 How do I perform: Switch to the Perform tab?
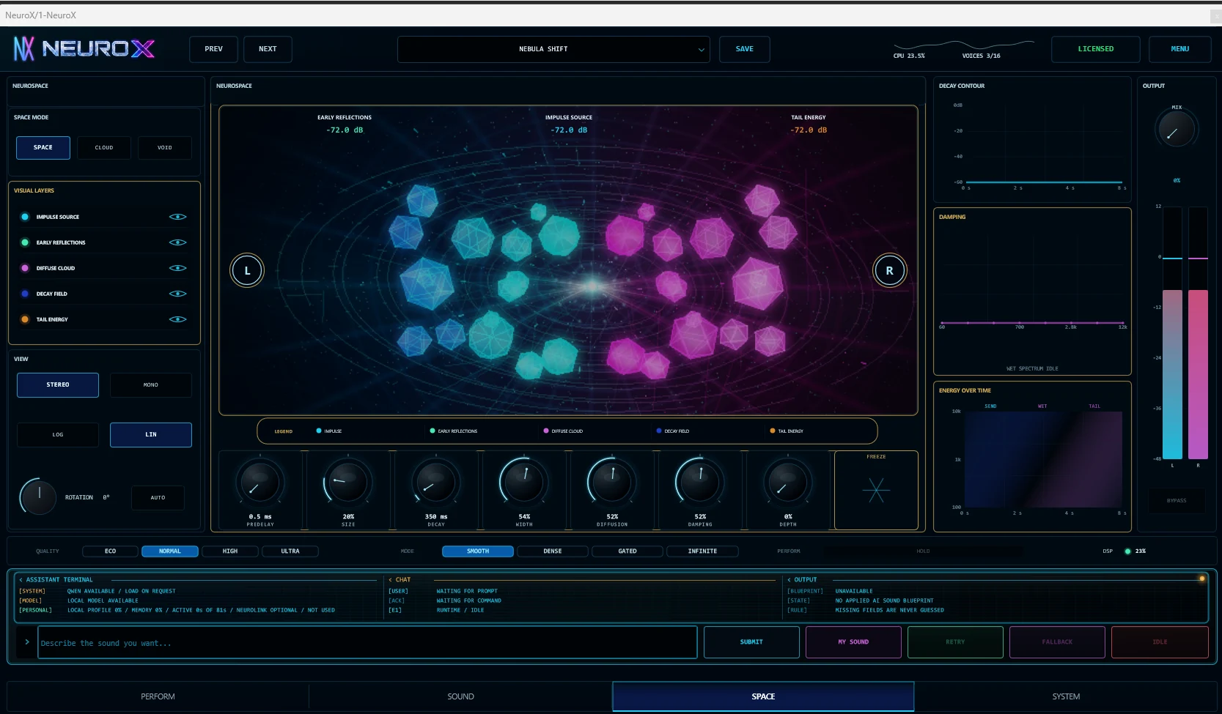(158, 696)
